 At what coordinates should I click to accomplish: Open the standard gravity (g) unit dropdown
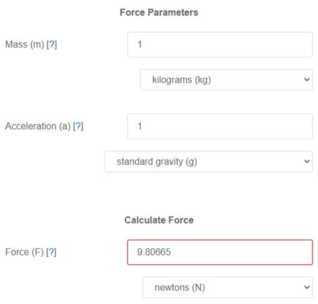click(x=209, y=161)
